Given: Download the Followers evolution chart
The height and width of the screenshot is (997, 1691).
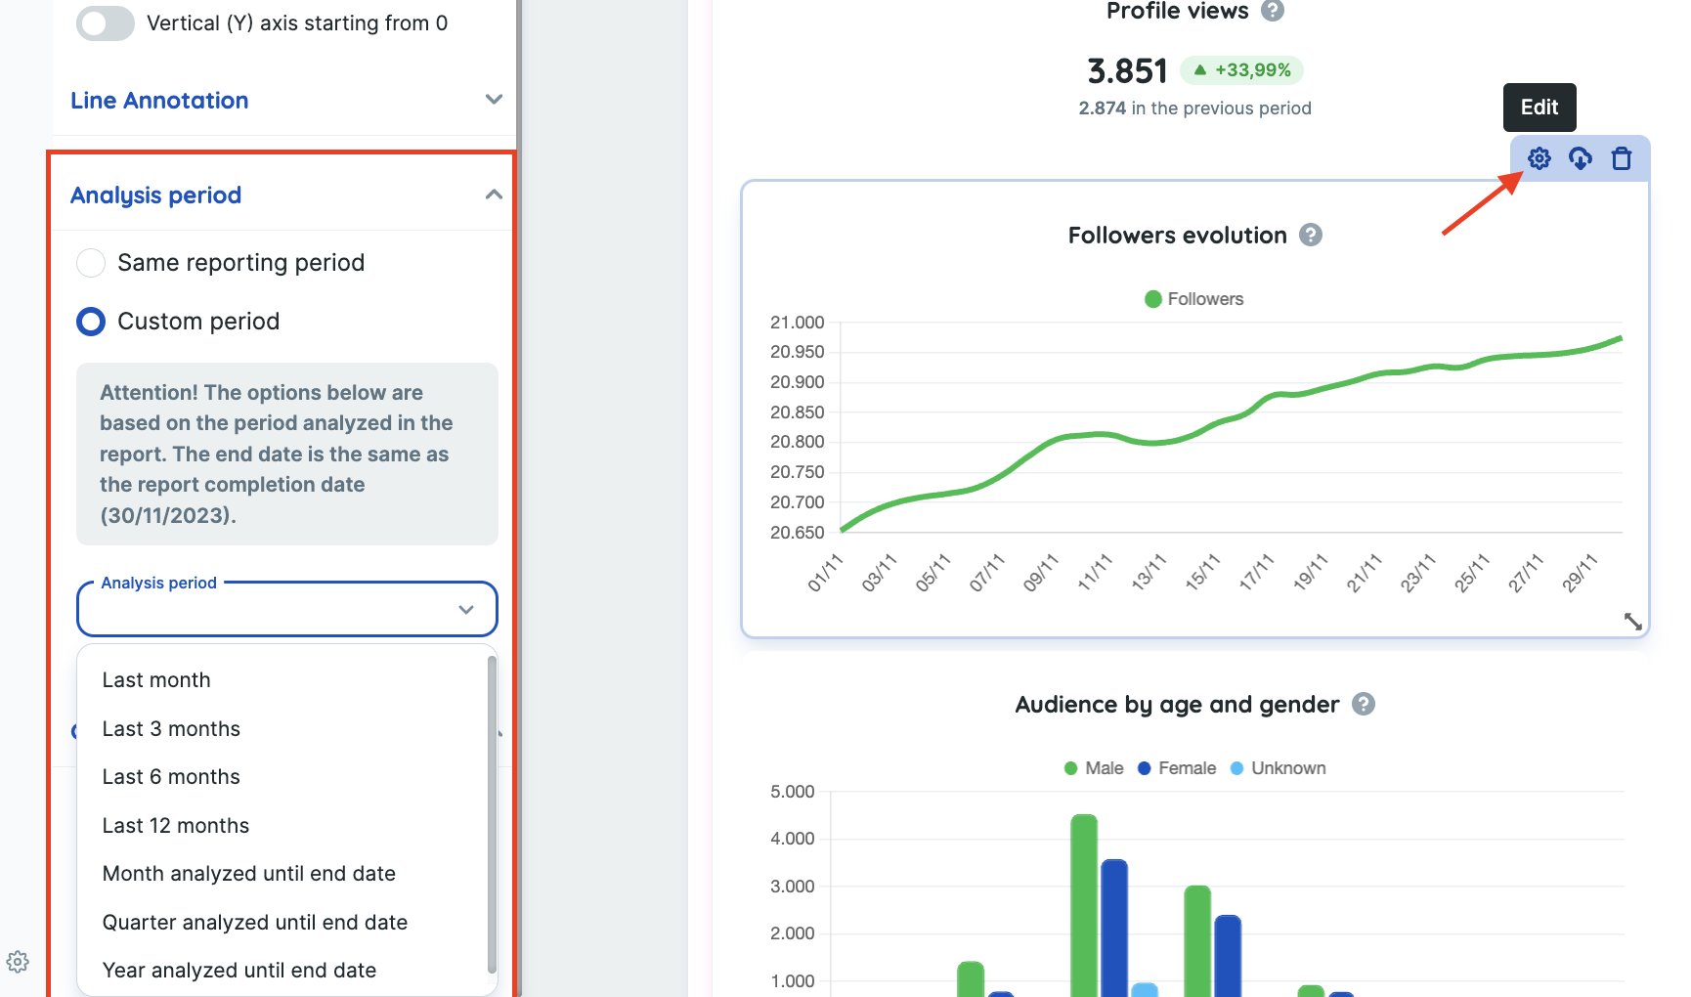Looking at the screenshot, I should pos(1581,158).
